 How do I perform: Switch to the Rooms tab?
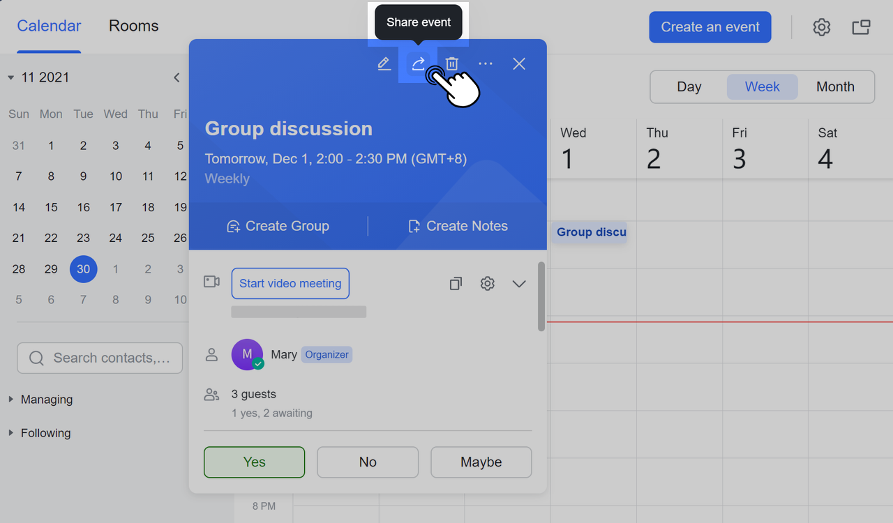coord(133,26)
